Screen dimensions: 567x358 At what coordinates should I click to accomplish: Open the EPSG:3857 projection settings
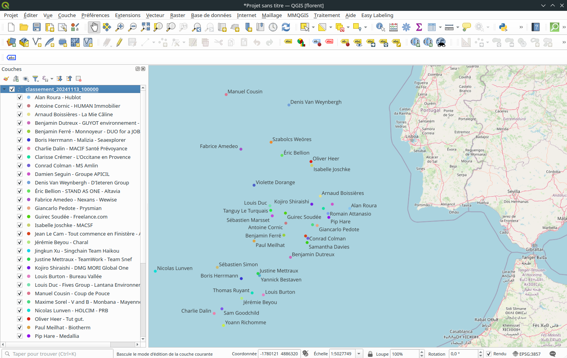(x=527, y=354)
